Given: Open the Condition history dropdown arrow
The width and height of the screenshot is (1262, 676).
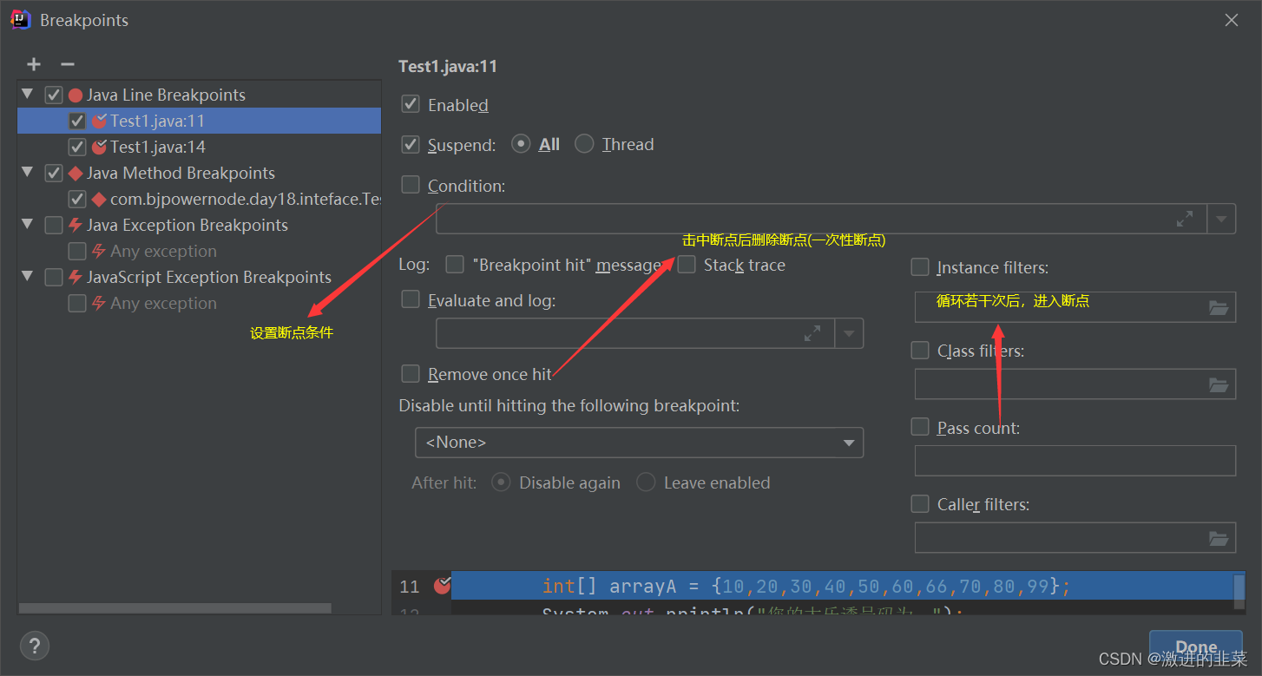Looking at the screenshot, I should click(x=1221, y=220).
